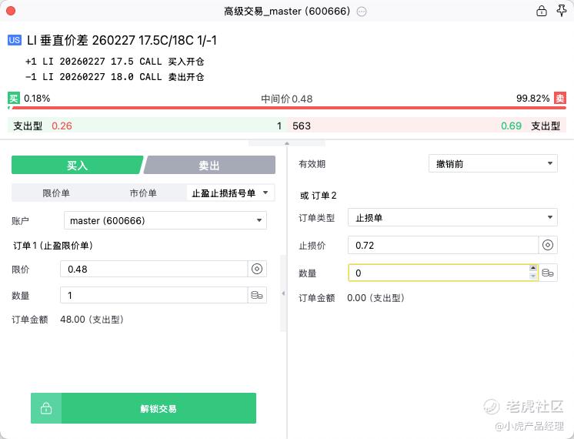Select the 市价单 order tab

click(141, 193)
